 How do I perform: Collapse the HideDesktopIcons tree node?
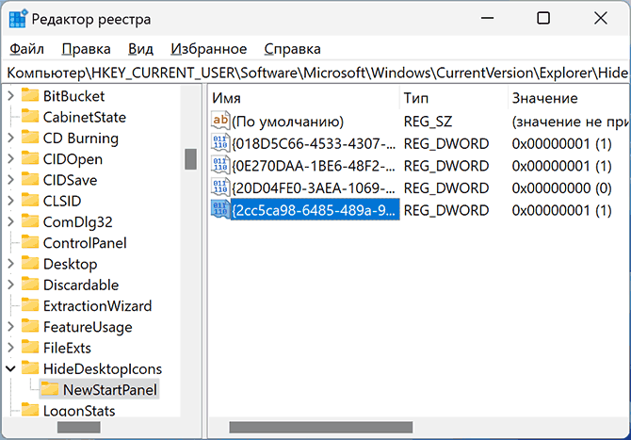click(10, 368)
